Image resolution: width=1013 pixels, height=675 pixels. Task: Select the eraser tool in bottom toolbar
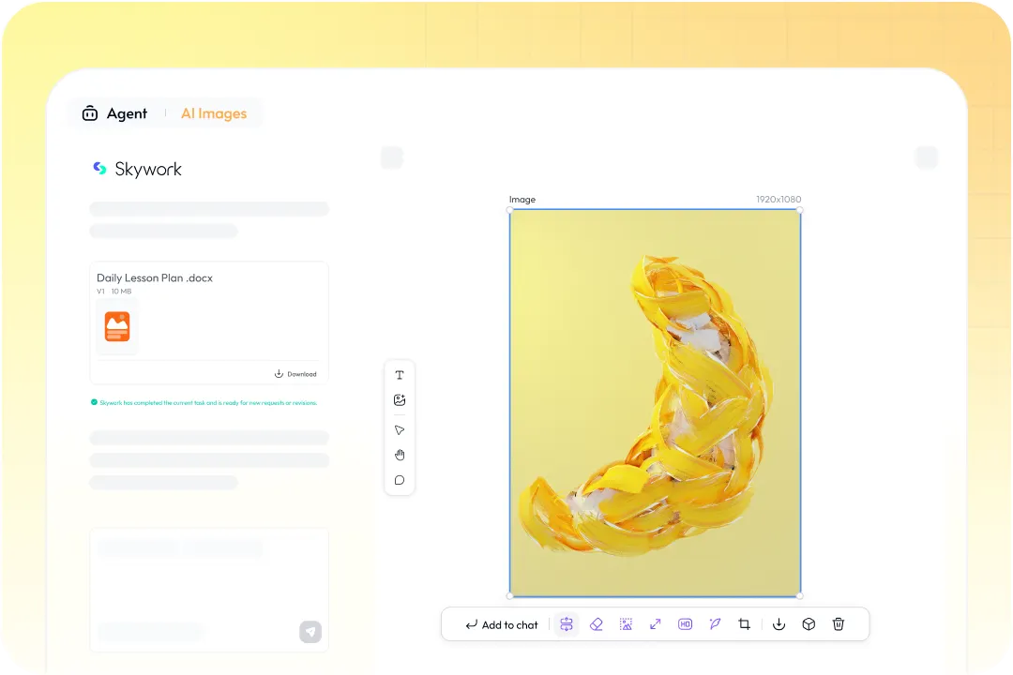(597, 624)
